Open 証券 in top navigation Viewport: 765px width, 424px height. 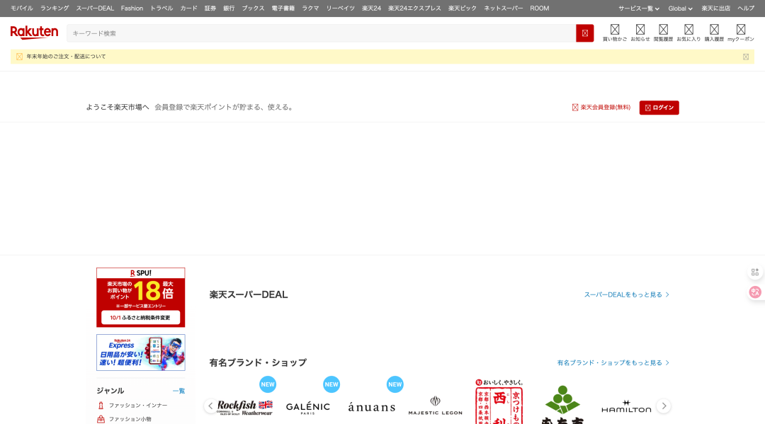pyautogui.click(x=210, y=8)
